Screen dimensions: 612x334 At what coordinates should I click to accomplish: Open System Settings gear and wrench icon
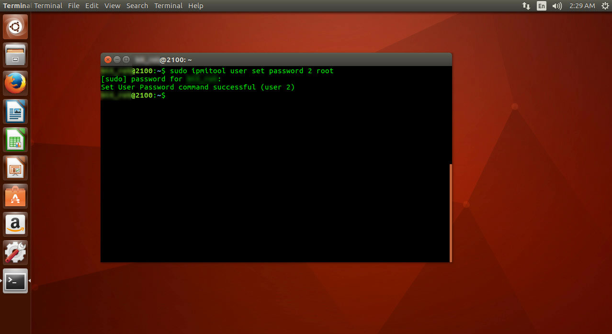click(x=15, y=253)
